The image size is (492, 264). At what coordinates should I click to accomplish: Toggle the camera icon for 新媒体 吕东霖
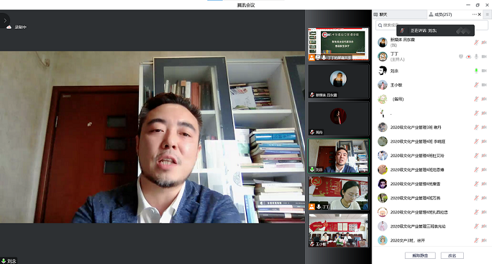click(x=484, y=42)
